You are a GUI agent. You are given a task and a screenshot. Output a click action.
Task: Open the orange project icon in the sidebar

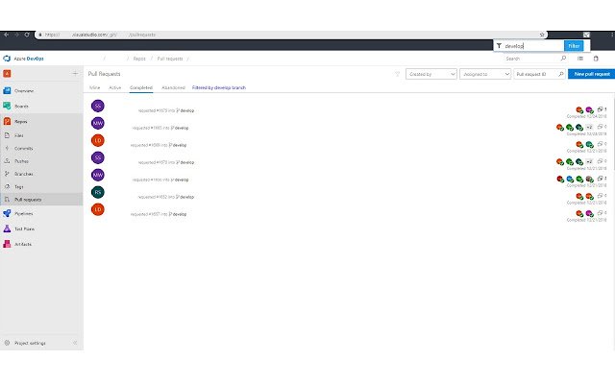(7, 73)
